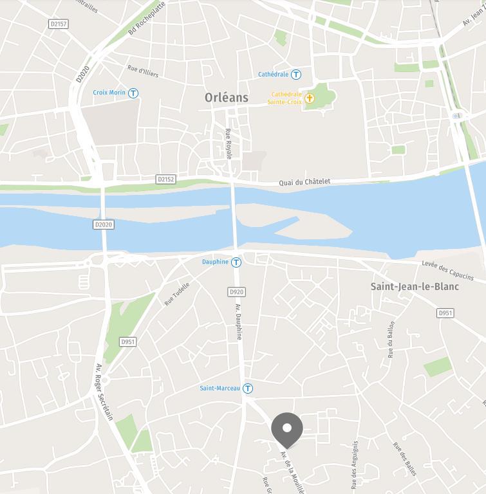Image resolution: width=486 pixels, height=494 pixels.
Task: Click the Rue Tudelle street label
Action: [177, 294]
